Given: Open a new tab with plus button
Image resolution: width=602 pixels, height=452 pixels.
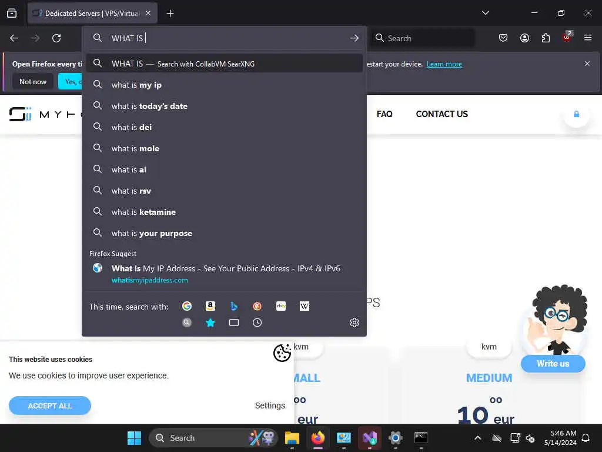Looking at the screenshot, I should point(170,14).
